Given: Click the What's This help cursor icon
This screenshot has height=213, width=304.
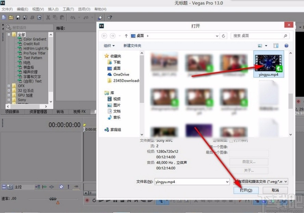Looking at the screenshot, I should pos(110,17).
